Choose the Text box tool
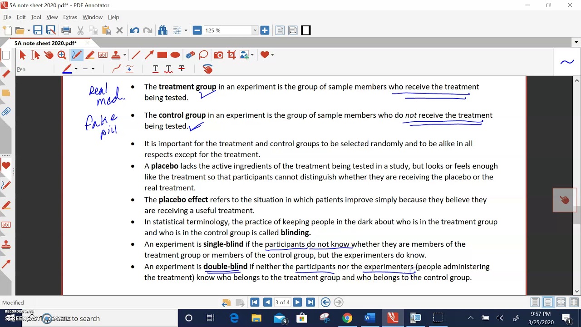Viewport: 581px width, 327px height. (103, 55)
